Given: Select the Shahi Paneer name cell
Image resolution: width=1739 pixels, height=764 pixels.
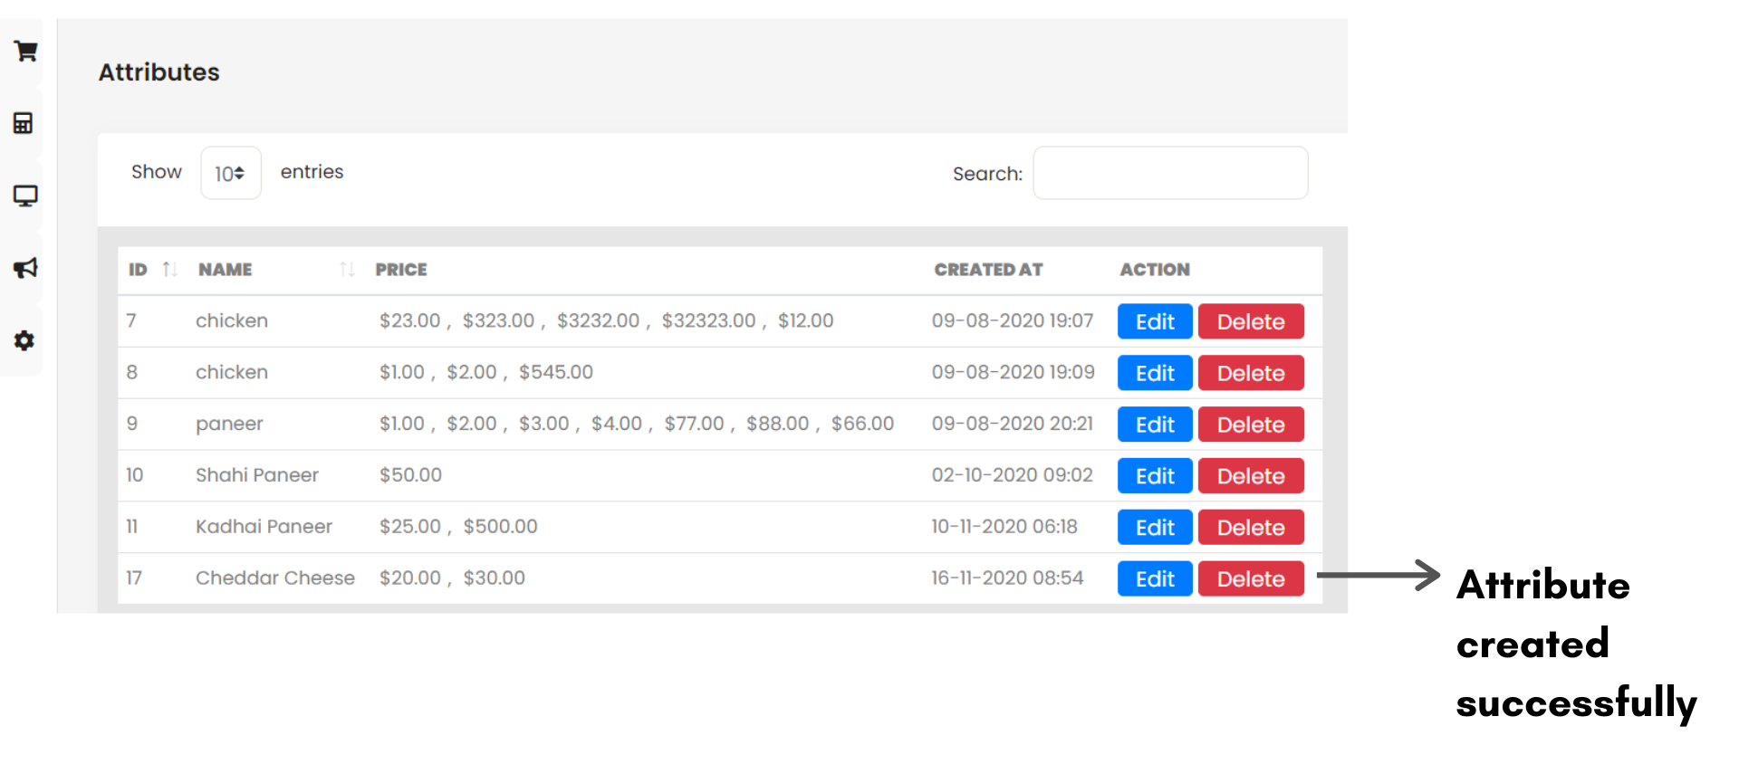Looking at the screenshot, I should click(257, 475).
